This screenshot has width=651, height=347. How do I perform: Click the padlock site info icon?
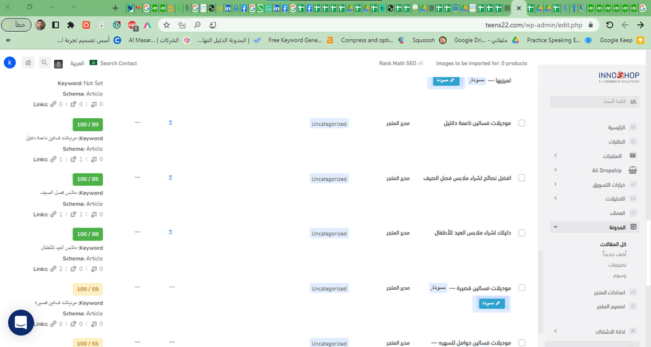(591, 25)
